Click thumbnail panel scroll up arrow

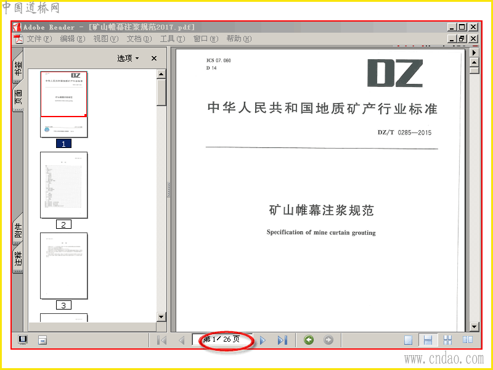pyautogui.click(x=161, y=74)
